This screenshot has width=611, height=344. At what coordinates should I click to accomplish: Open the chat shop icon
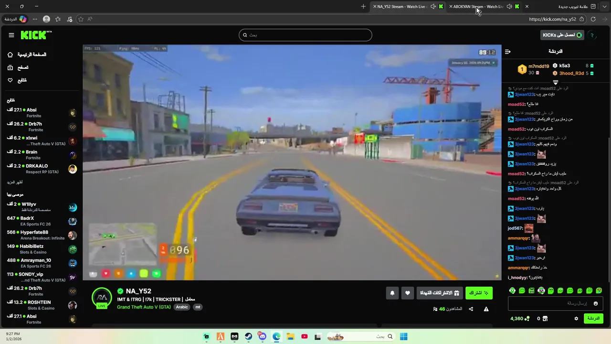545,318
